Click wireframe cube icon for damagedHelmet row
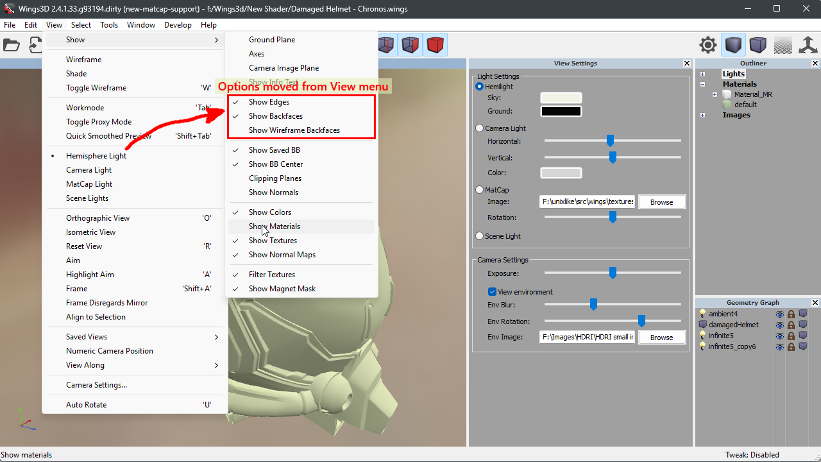 click(x=802, y=325)
